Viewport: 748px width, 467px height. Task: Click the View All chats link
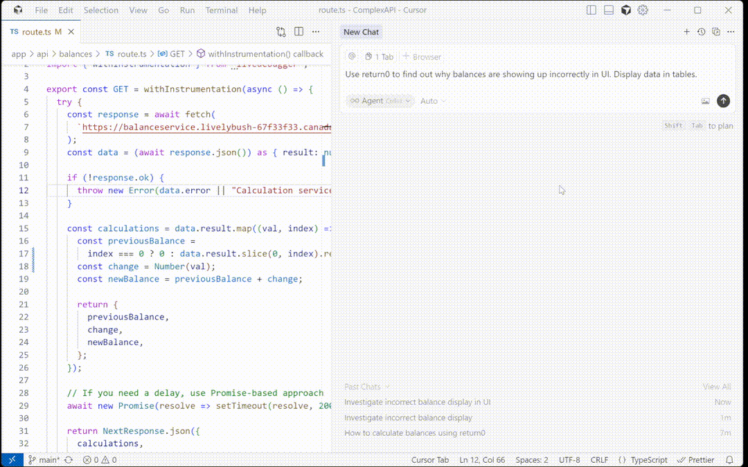pos(718,385)
